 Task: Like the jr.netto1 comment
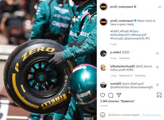point(157,54)
